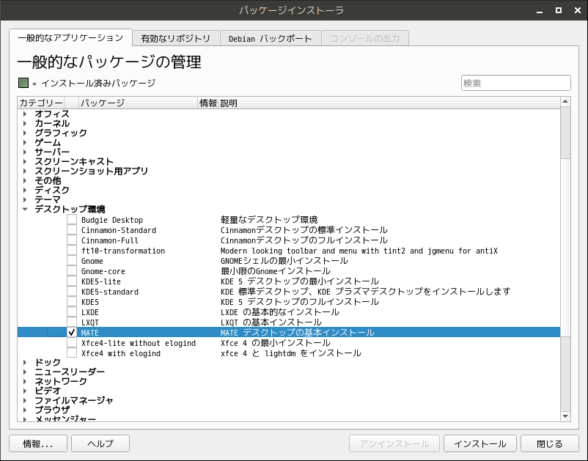Sort by the カテゴリー column header
Viewport: 588px width, 461px height.
[x=41, y=103]
